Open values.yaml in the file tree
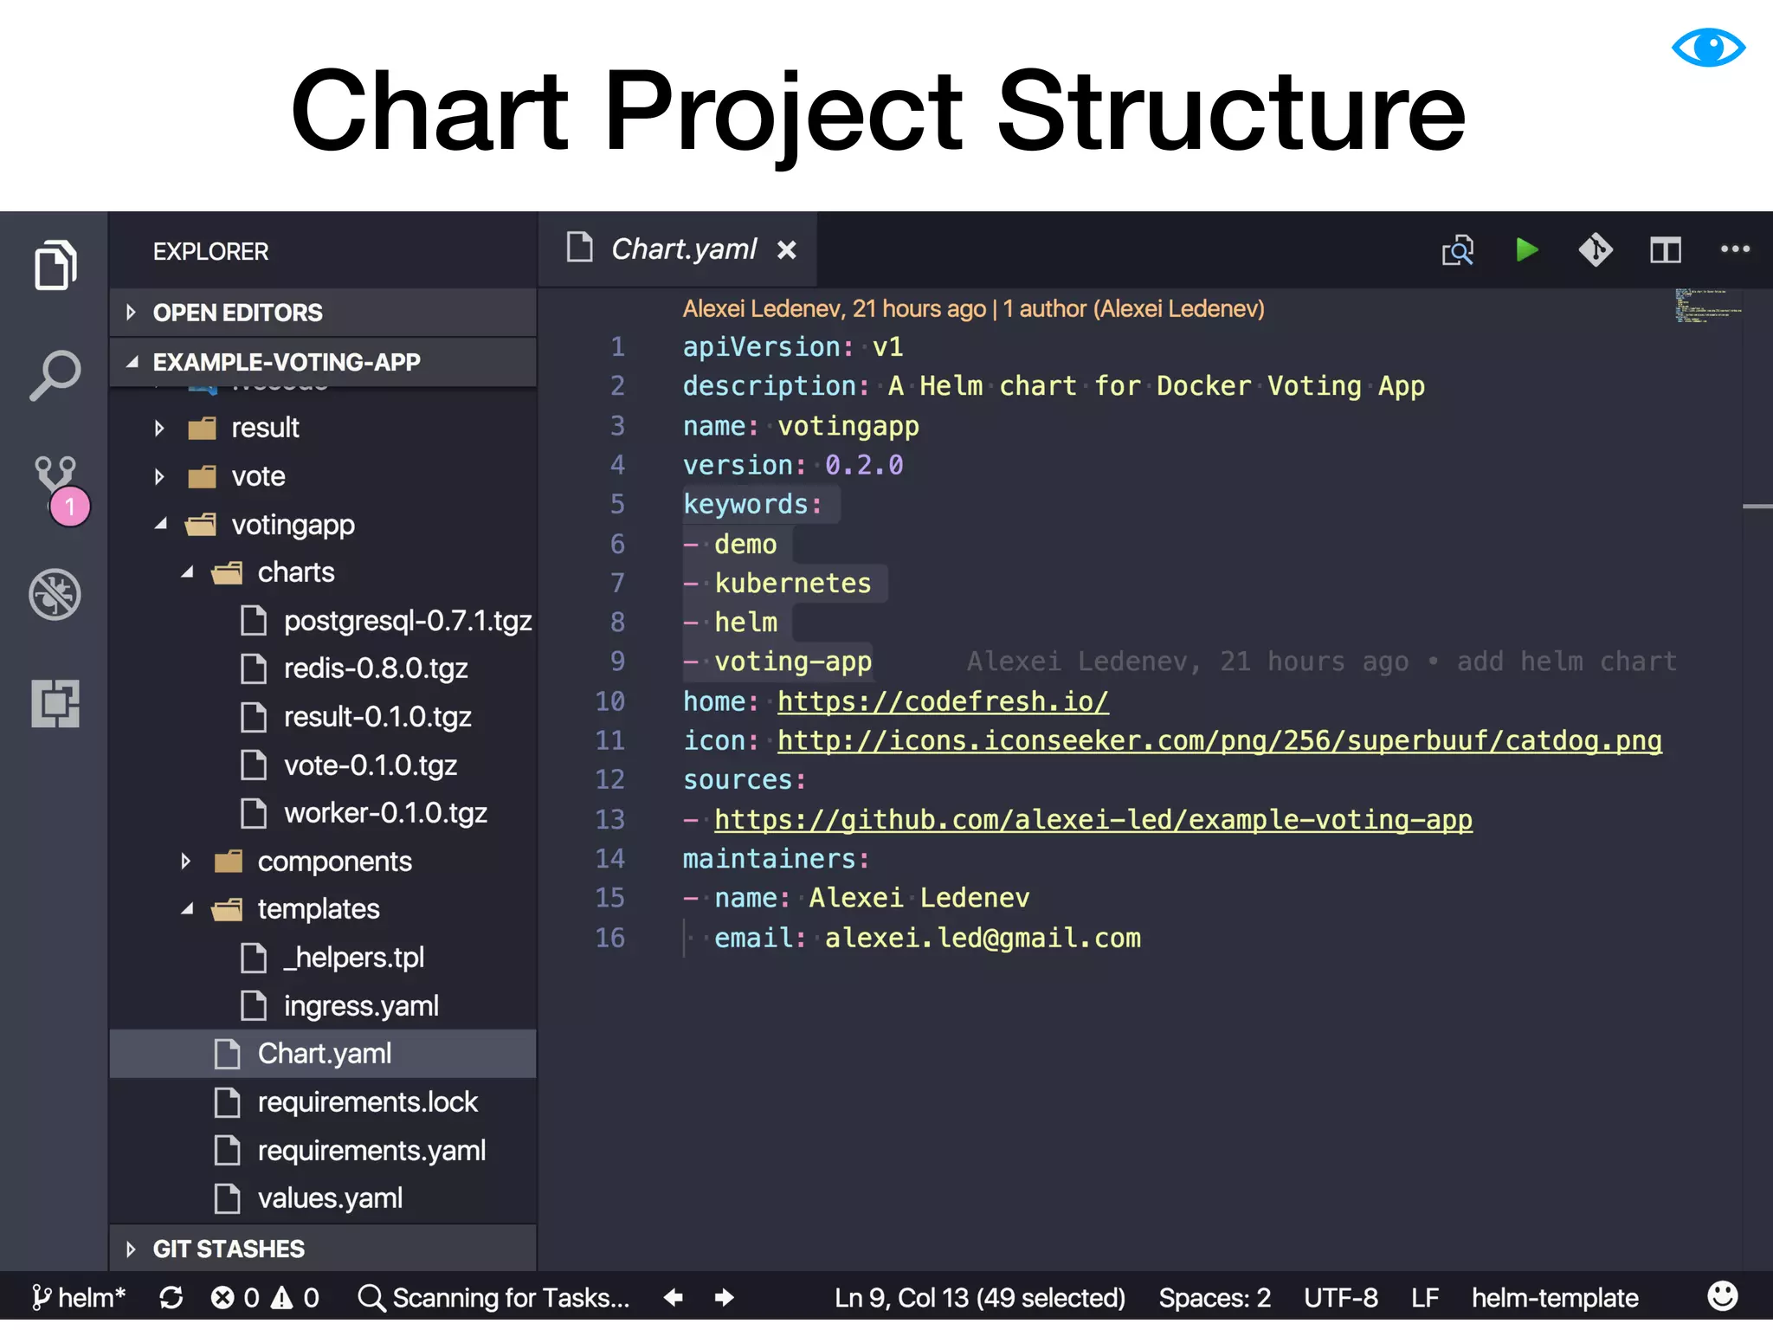 pyautogui.click(x=330, y=1198)
